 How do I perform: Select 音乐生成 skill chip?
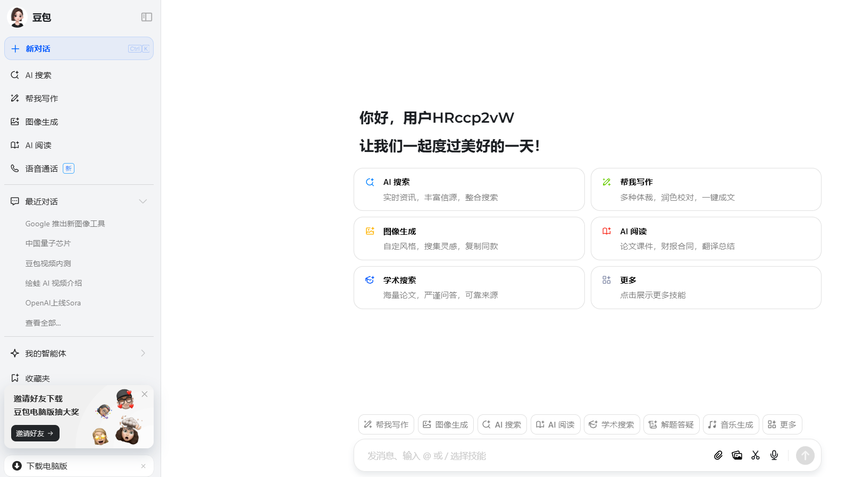731,424
